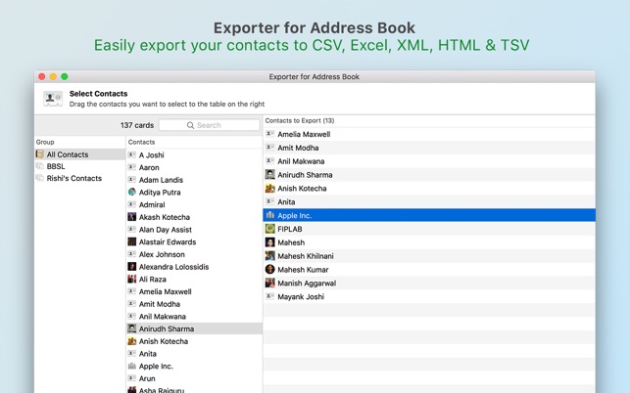Select Mayank Joshi in the export list
The height and width of the screenshot is (393, 630).
pyautogui.click(x=300, y=296)
